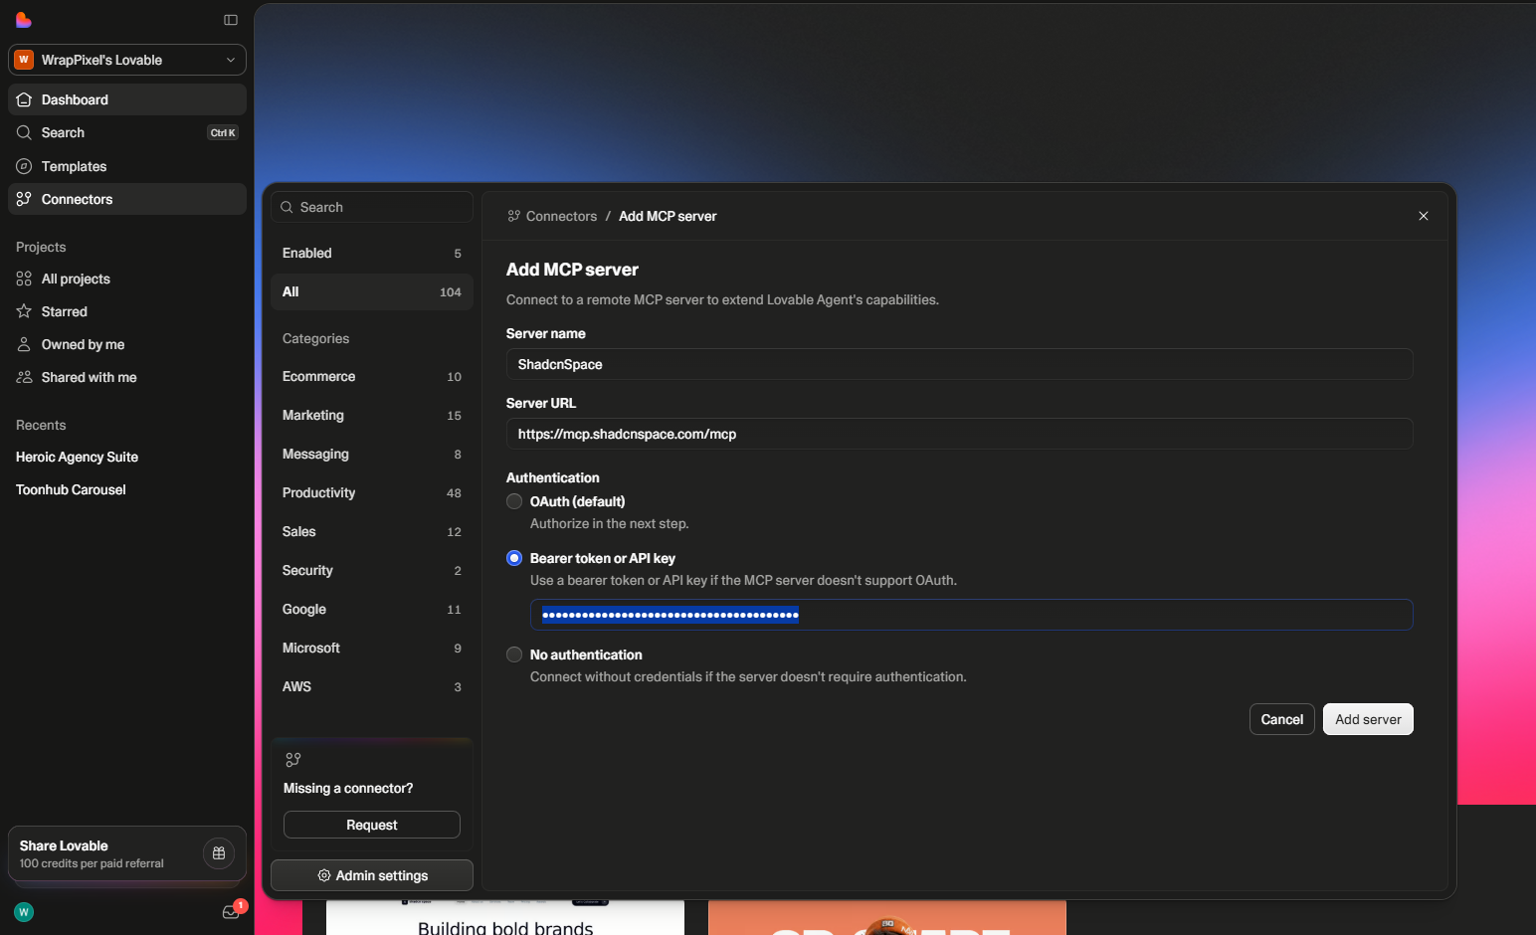
Task: Click the Server URL field
Action: 960,434
